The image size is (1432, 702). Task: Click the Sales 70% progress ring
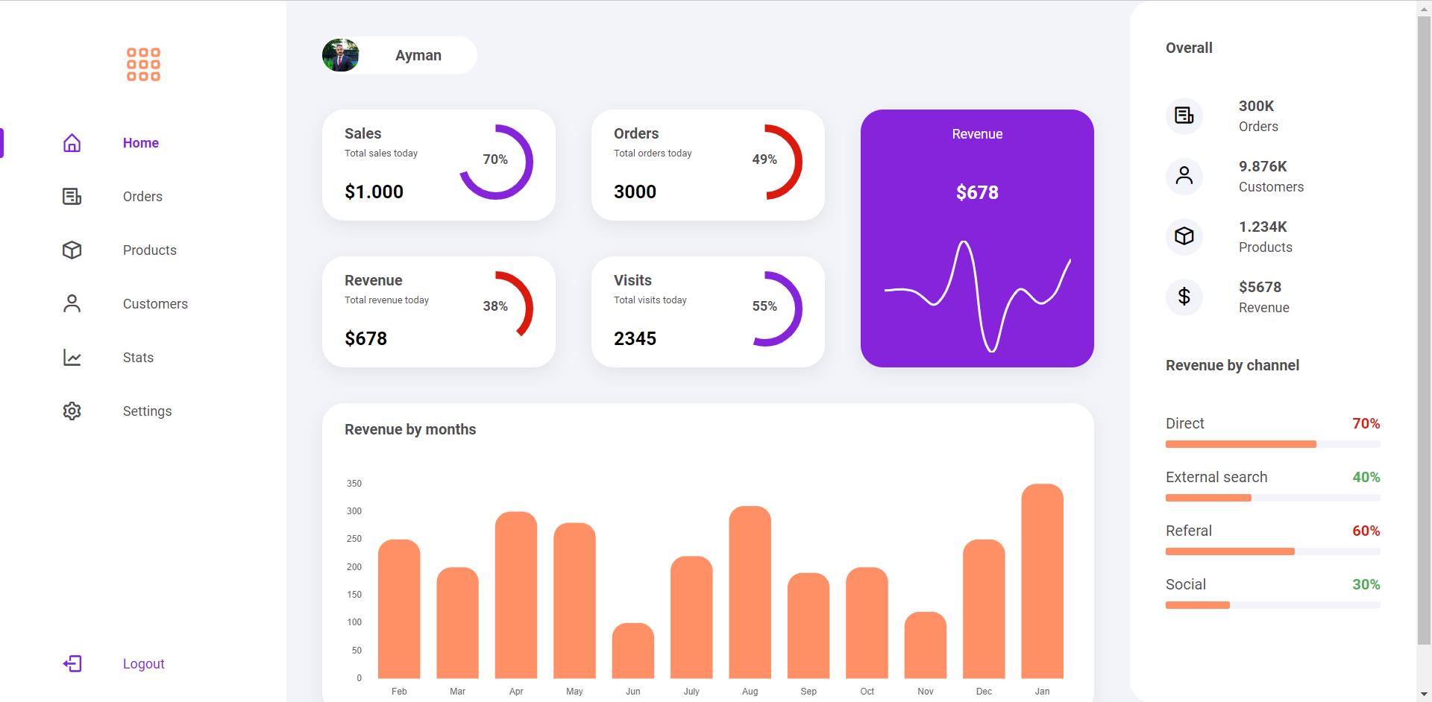pos(496,162)
